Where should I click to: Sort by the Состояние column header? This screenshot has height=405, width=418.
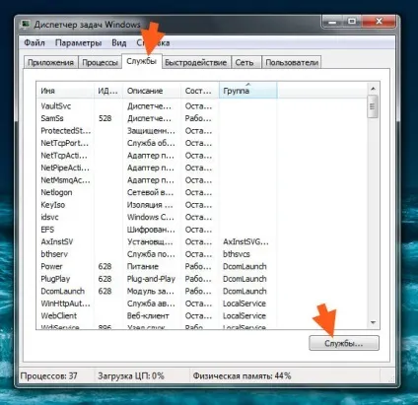[200, 91]
